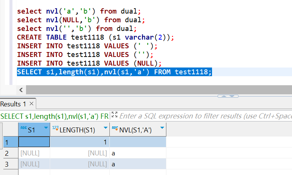Click the LENGTH(S1) cell with value 1

[x=80, y=142]
